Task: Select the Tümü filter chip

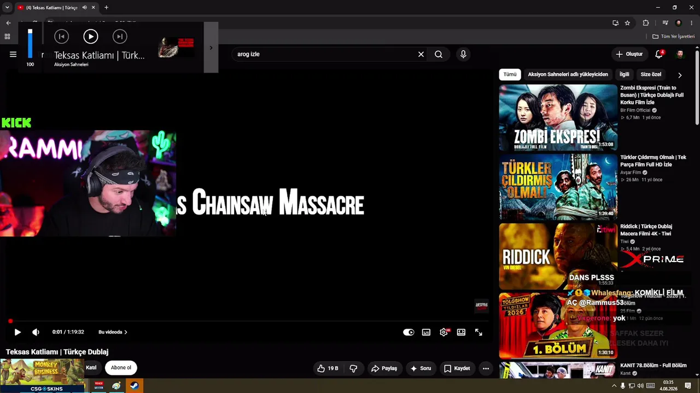Action: (510, 74)
